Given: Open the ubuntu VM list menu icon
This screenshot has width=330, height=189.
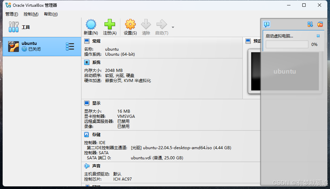Looking at the screenshot, I should [x=70, y=47].
